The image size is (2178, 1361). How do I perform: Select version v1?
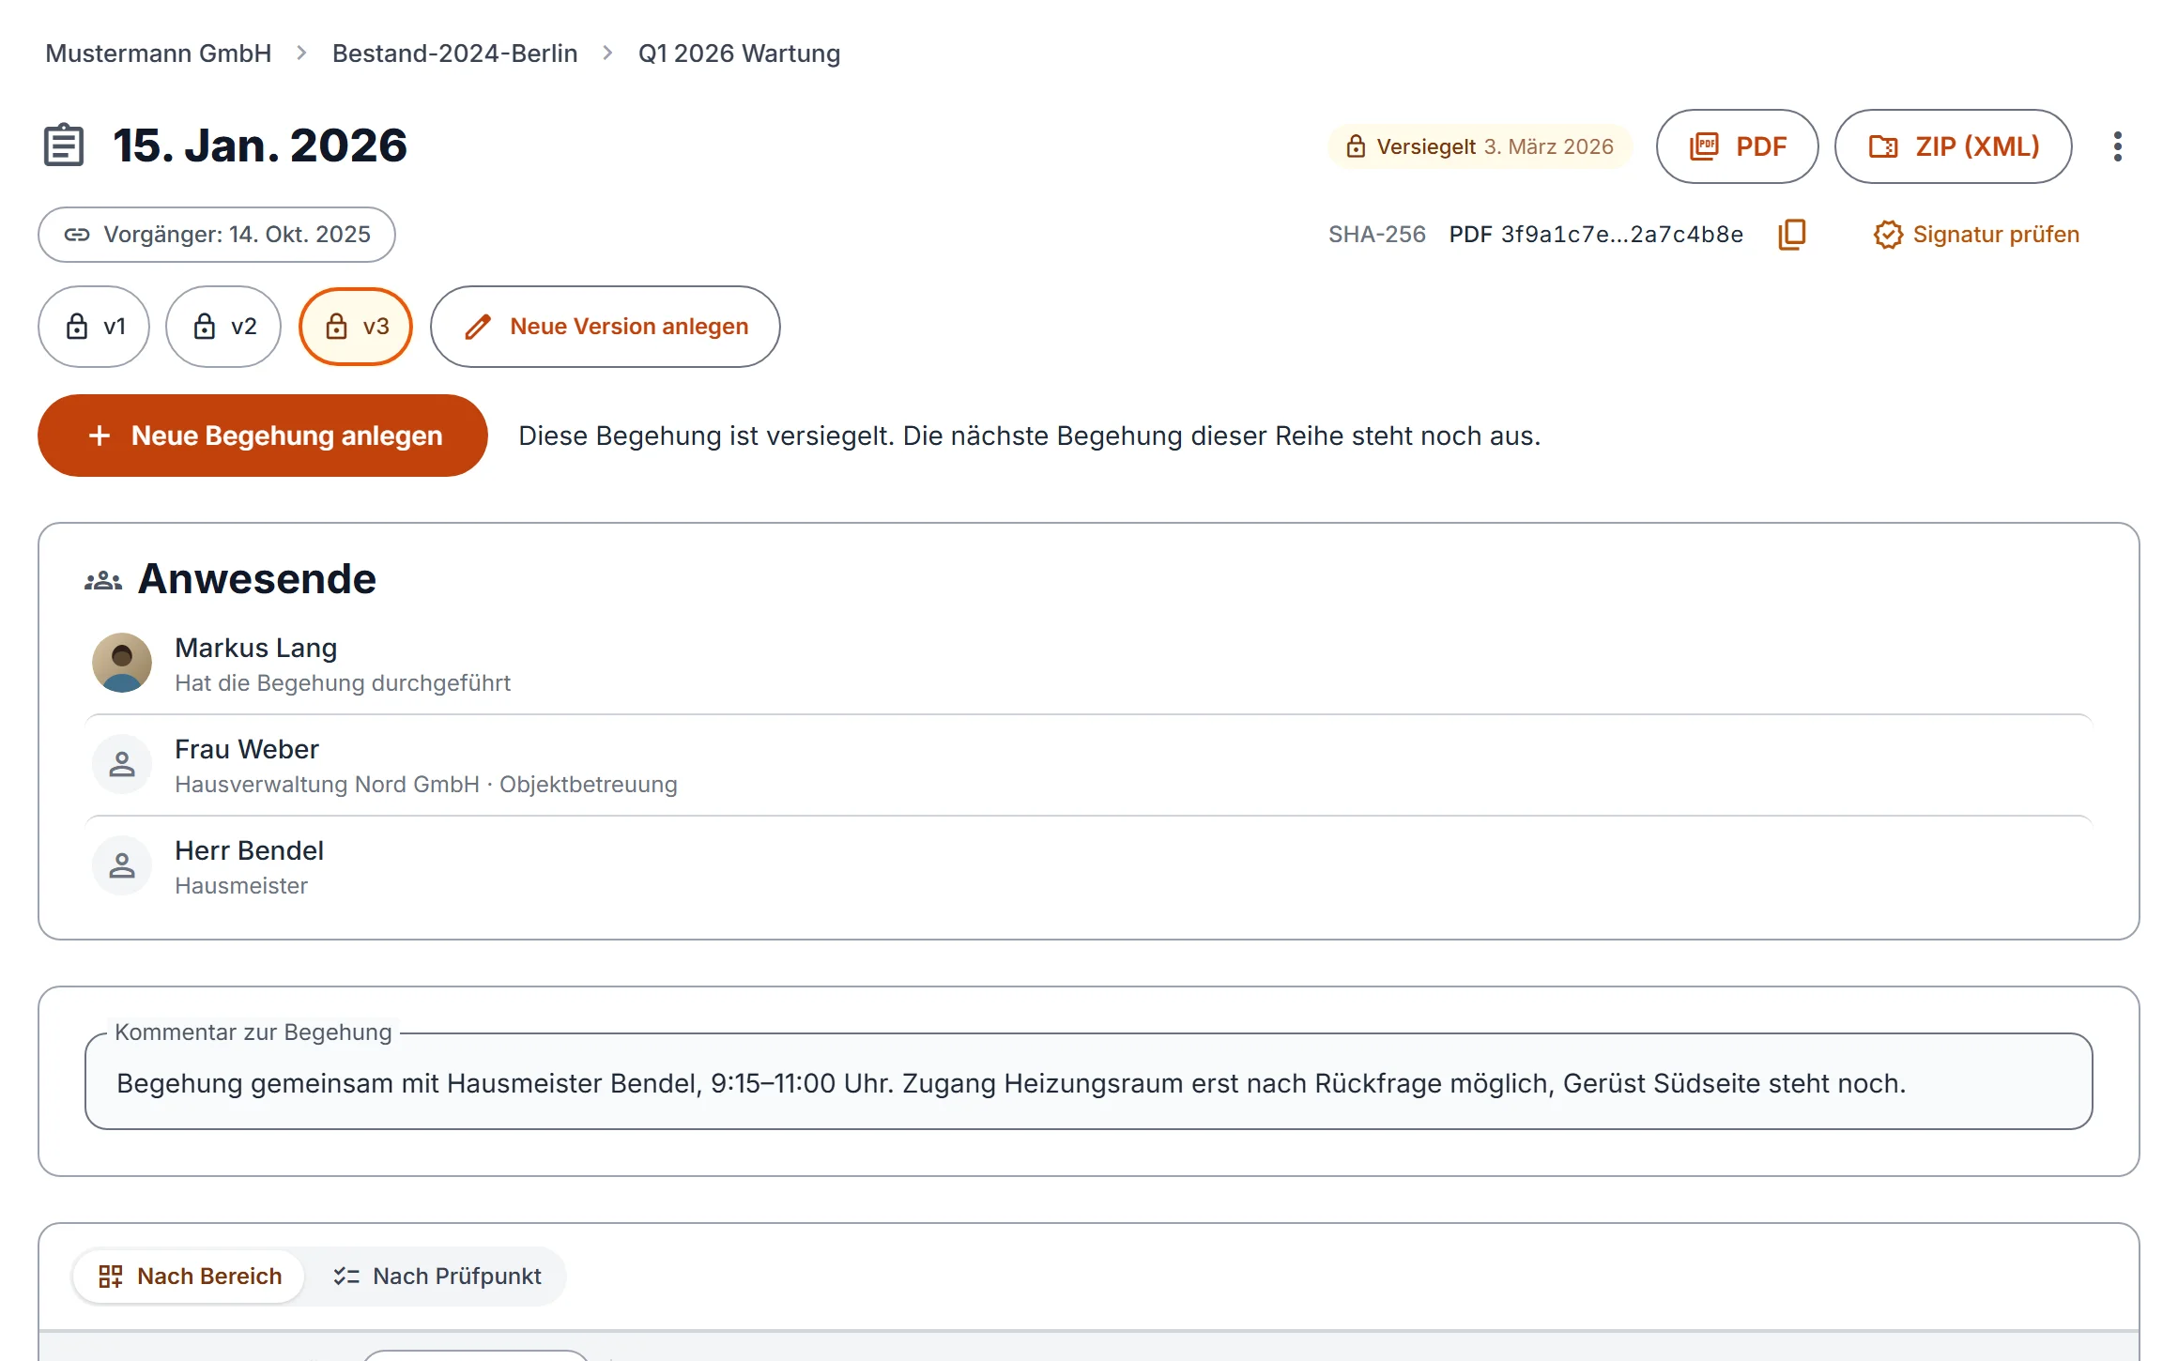click(x=94, y=327)
